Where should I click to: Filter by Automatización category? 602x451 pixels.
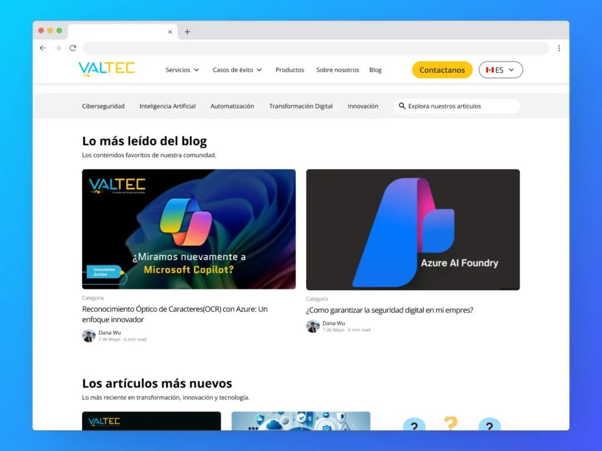[232, 106]
